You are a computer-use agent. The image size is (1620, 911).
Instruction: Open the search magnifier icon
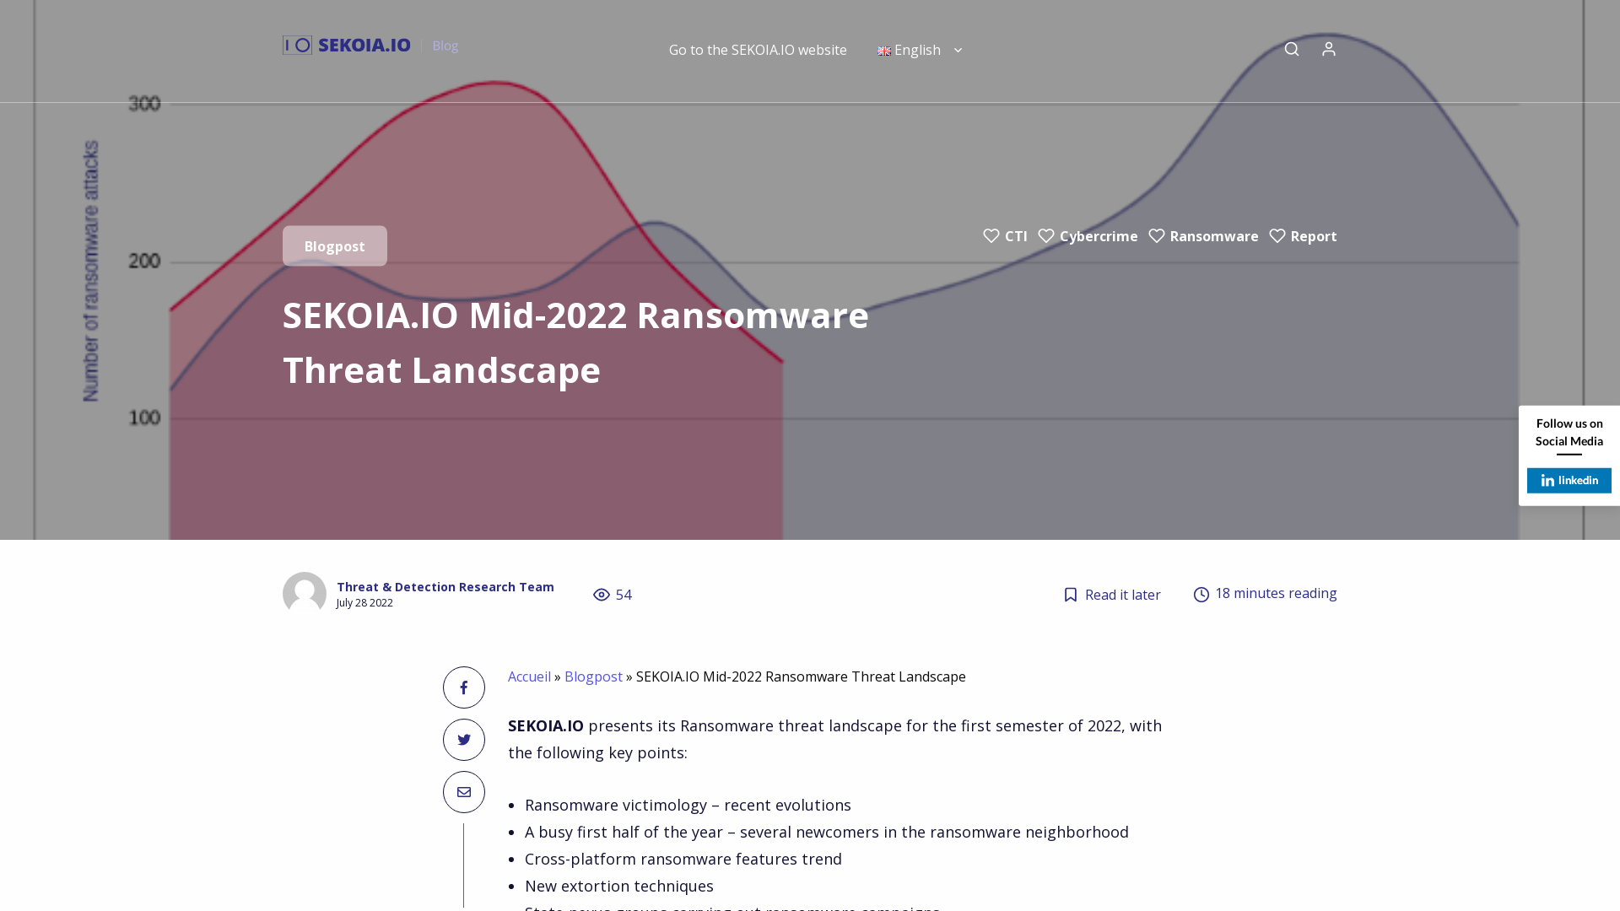(x=1291, y=49)
